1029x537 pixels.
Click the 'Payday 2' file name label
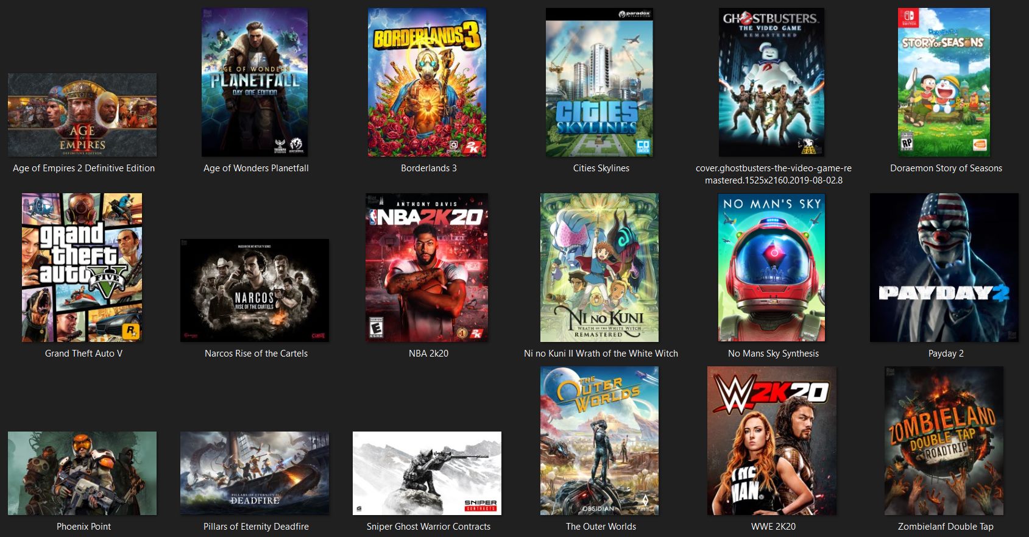tap(946, 354)
